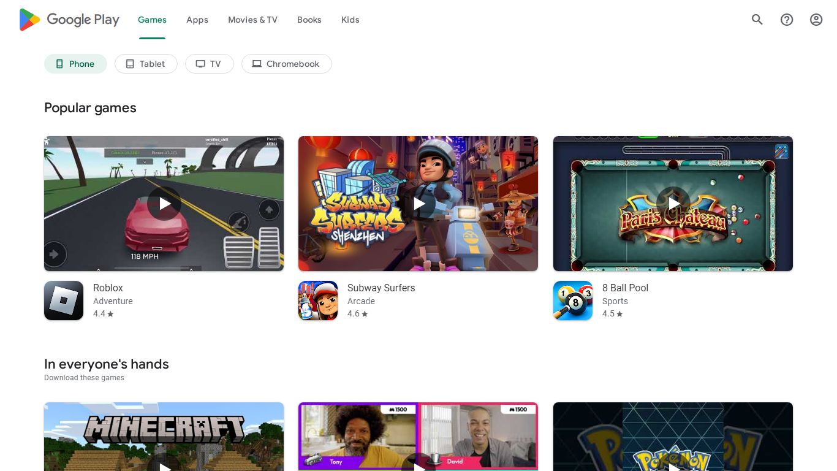Select the Phone device filter
The image size is (837, 471).
[x=75, y=64]
